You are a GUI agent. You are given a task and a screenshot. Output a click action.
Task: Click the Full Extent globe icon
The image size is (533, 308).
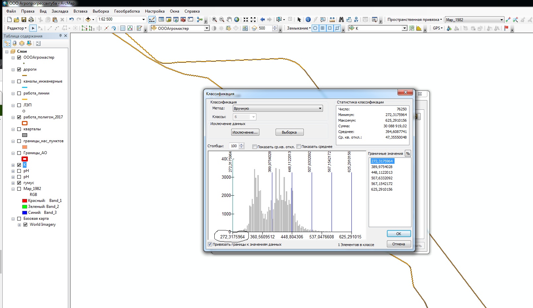[x=237, y=20]
